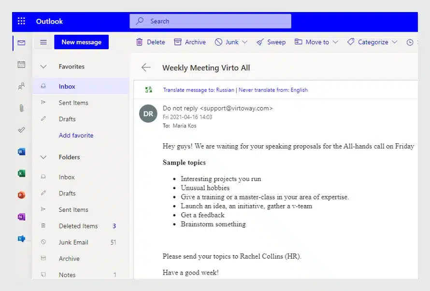
Task: Select Inbox under Favorites
Action: (81, 86)
